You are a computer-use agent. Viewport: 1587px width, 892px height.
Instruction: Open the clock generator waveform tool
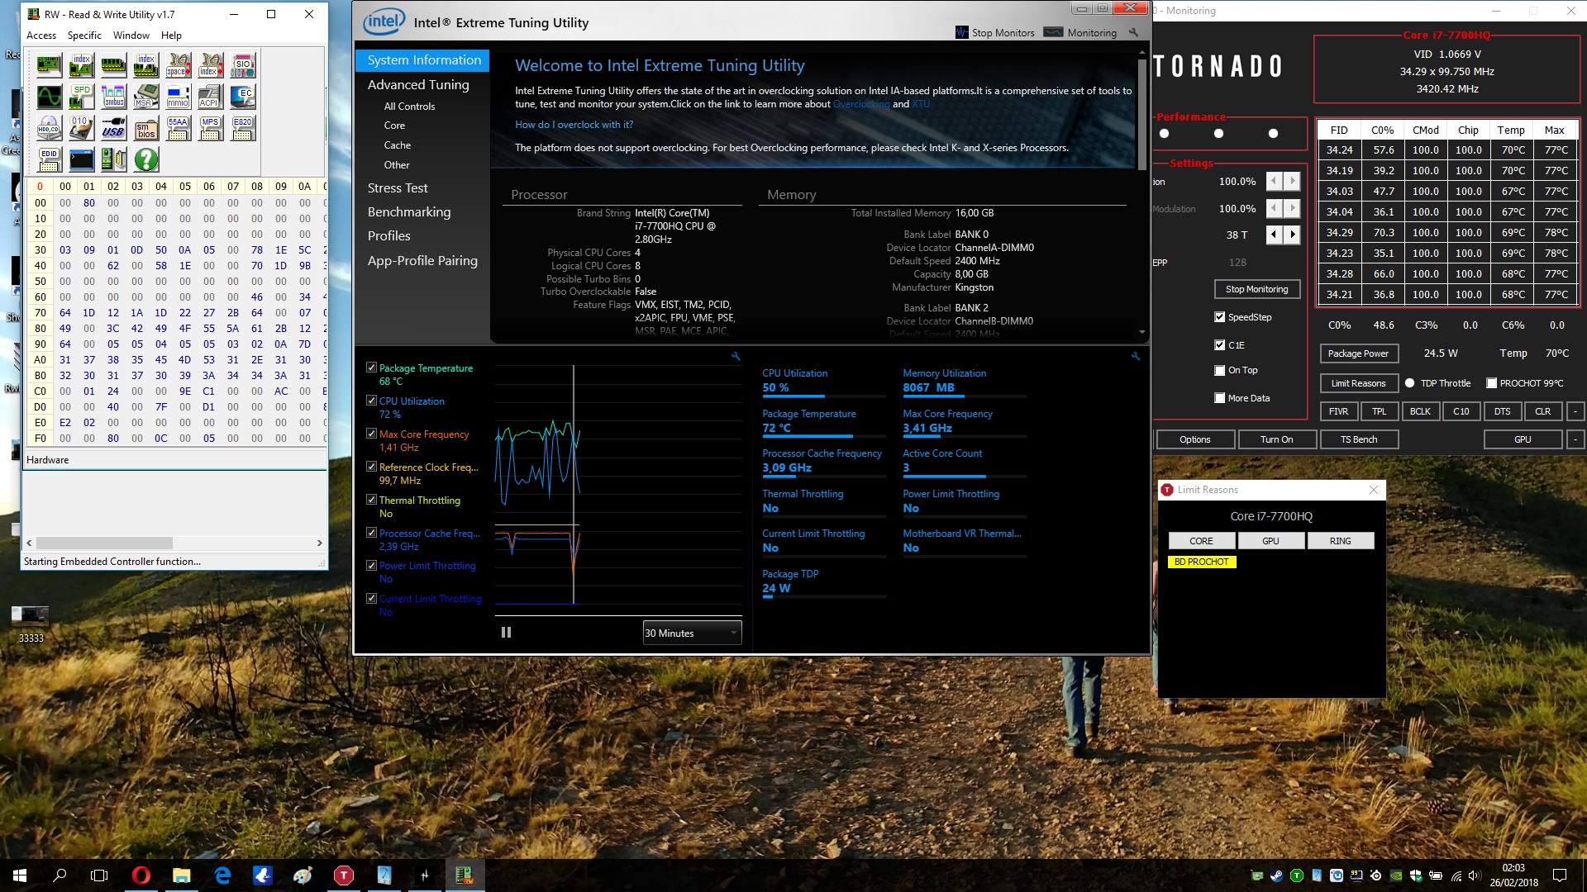pyautogui.click(x=49, y=97)
